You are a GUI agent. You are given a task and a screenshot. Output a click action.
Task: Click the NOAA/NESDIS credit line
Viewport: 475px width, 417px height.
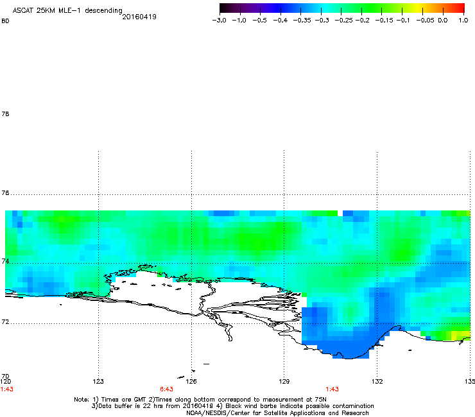(277, 413)
